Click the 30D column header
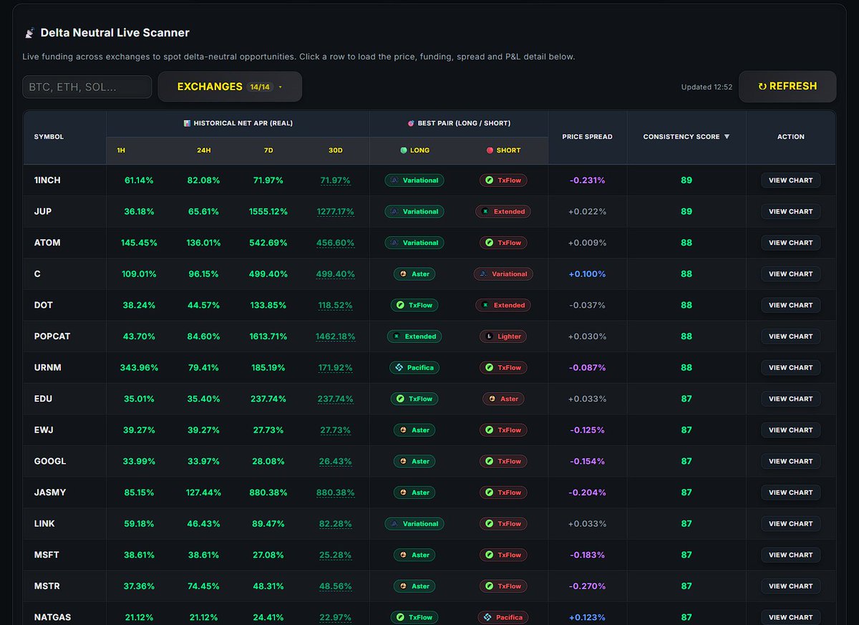859x625 pixels. point(336,150)
